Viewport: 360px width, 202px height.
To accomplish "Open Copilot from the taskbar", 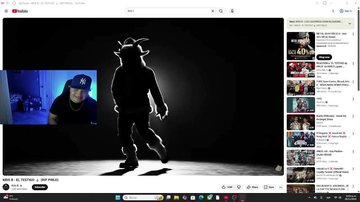I will pyautogui.click(x=184, y=198).
